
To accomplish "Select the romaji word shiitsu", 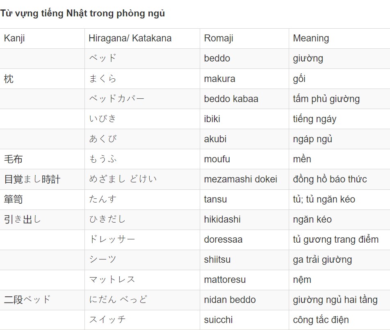I will pos(217,259).
